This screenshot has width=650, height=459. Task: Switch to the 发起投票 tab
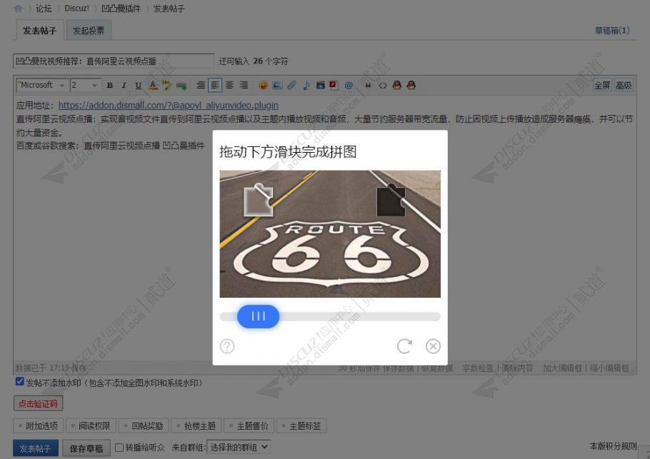click(x=89, y=30)
